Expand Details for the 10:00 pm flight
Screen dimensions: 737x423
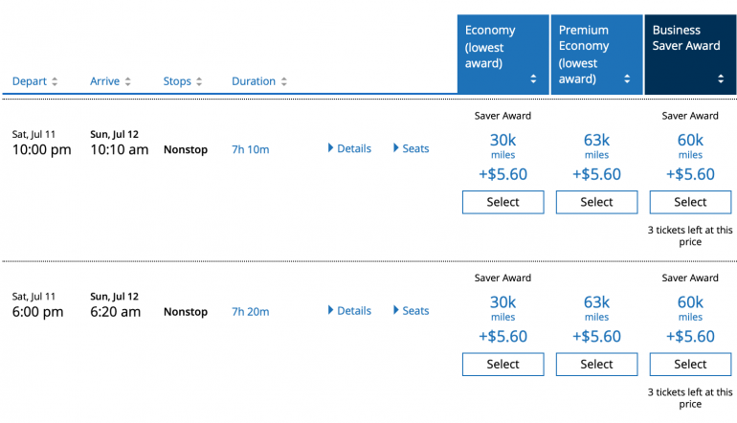(x=349, y=148)
